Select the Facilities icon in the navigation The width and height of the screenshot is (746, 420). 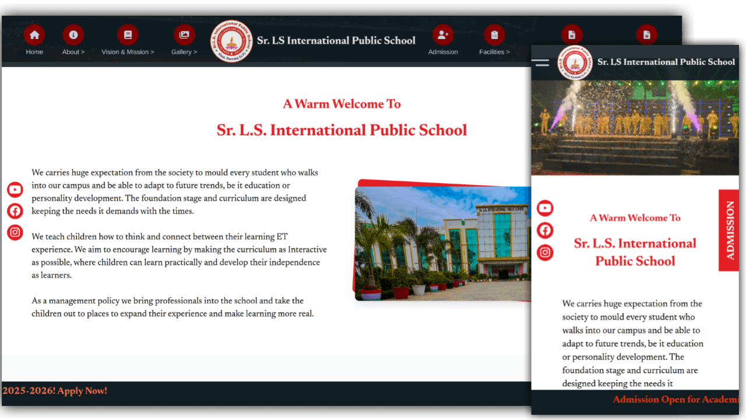pos(494,34)
